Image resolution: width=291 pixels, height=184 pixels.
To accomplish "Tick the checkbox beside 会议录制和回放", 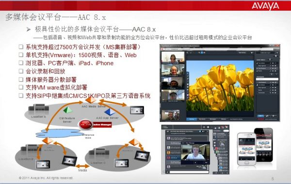I will click(21, 71).
